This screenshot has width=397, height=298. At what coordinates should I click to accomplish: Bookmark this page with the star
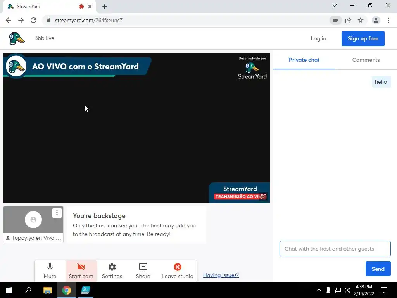[x=361, y=20]
